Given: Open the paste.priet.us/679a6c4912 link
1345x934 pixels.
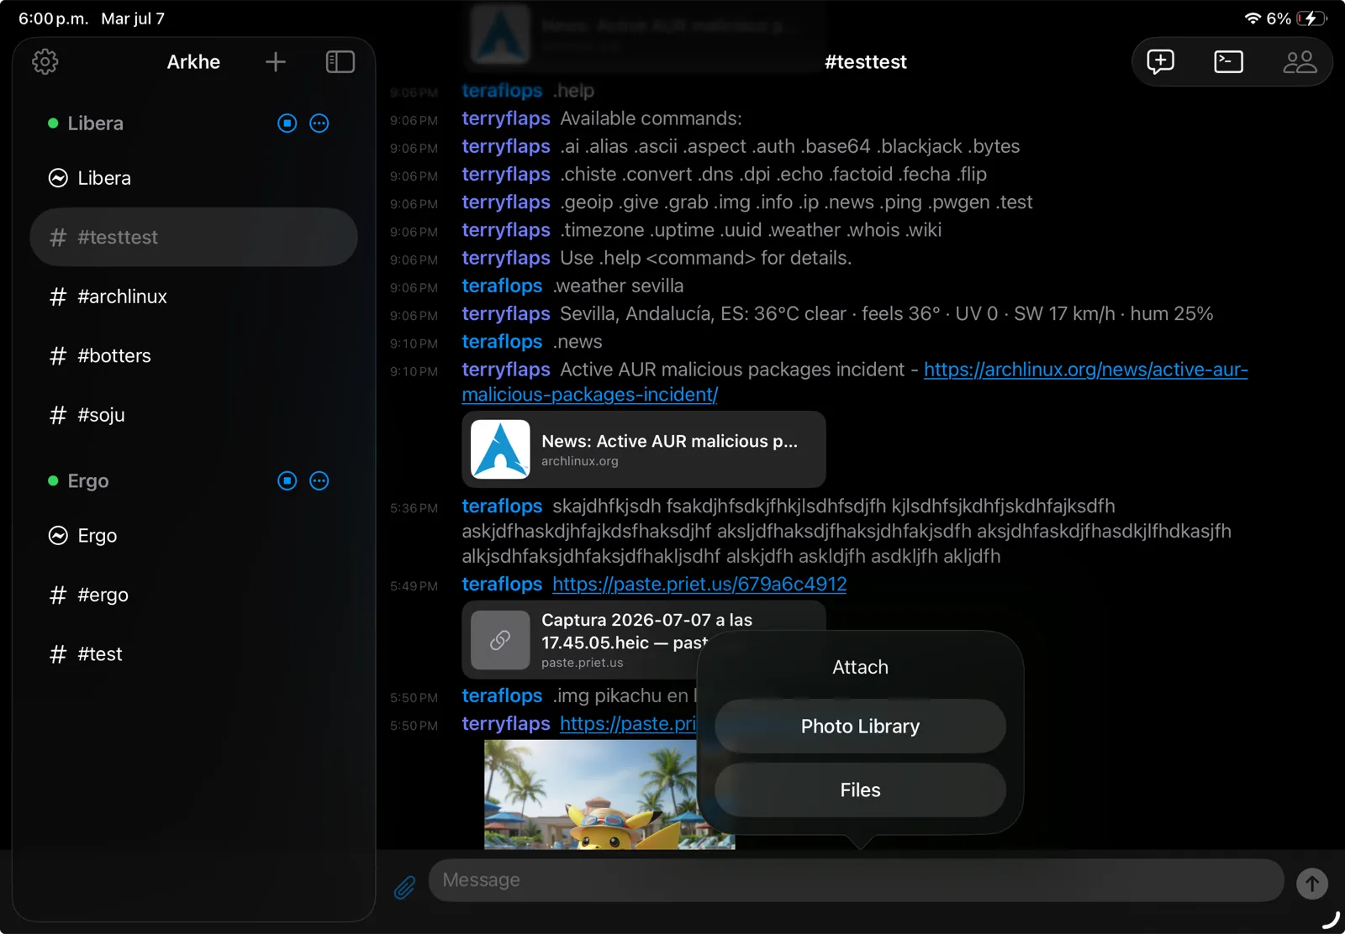Looking at the screenshot, I should click(x=699, y=585).
